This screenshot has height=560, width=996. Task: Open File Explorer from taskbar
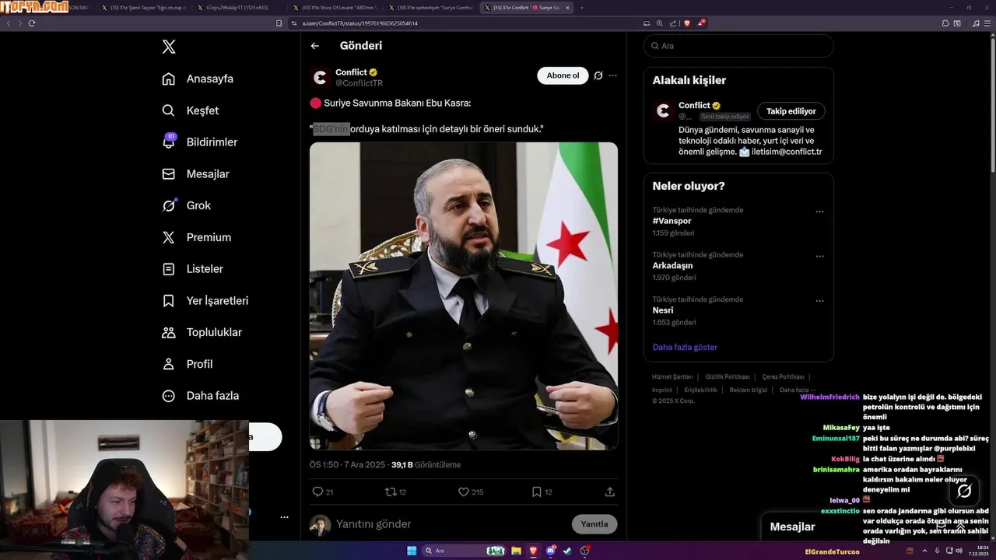coord(516,551)
